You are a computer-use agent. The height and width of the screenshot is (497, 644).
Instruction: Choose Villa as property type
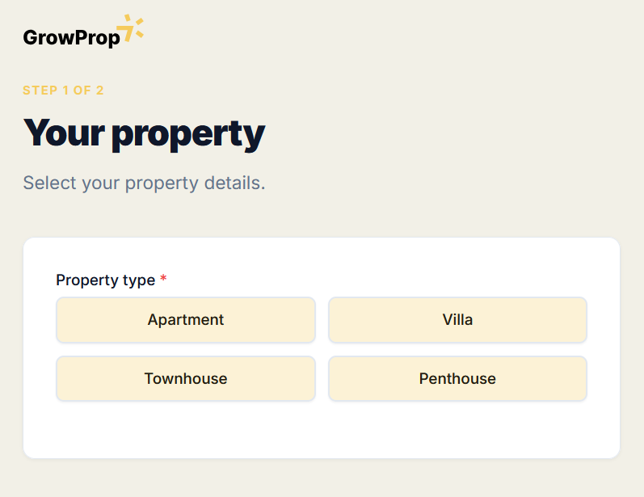point(457,320)
